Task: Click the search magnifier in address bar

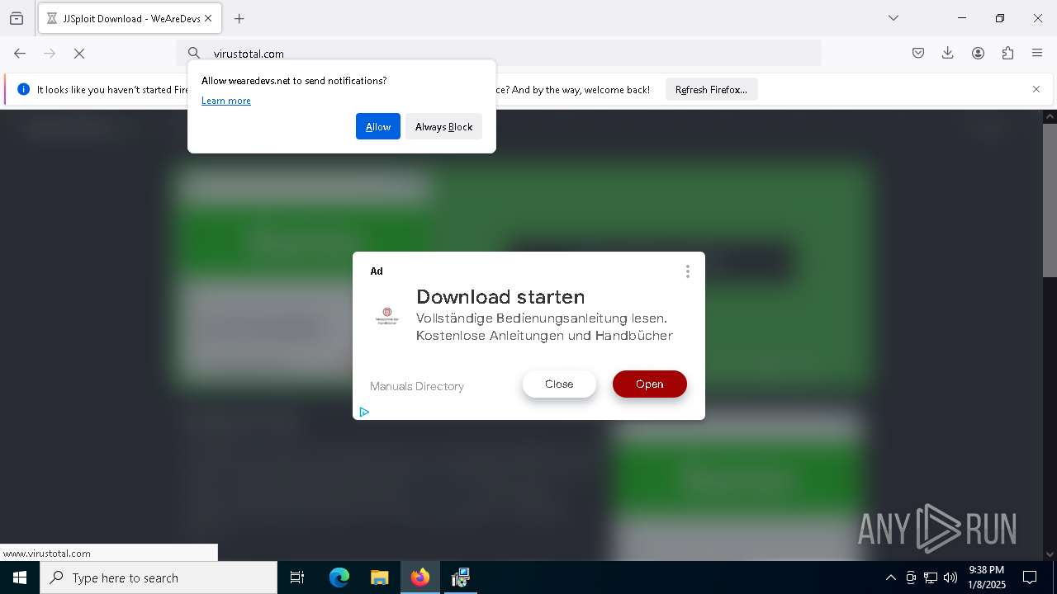Action: (x=194, y=53)
